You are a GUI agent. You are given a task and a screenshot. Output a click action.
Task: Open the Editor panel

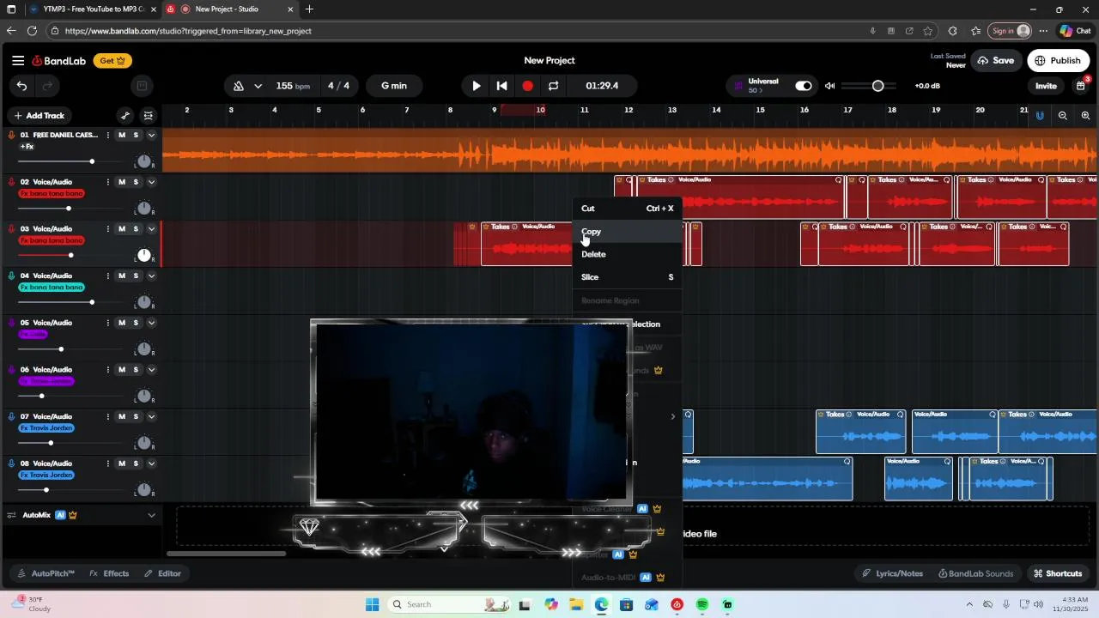[162, 573]
